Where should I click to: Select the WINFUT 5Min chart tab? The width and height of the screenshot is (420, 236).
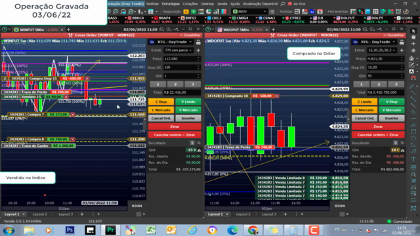point(32,29)
